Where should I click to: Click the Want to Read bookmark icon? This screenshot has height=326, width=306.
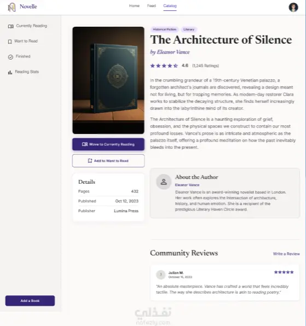point(10,42)
